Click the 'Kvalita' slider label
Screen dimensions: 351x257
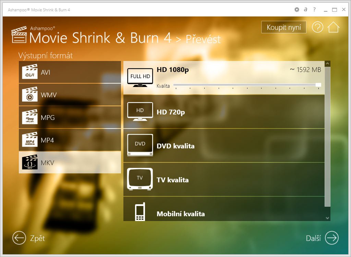[x=163, y=86]
